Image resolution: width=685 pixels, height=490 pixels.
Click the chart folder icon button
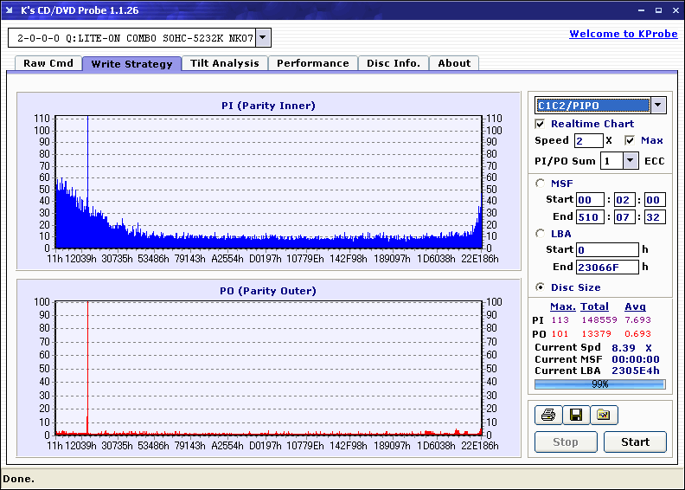(604, 416)
